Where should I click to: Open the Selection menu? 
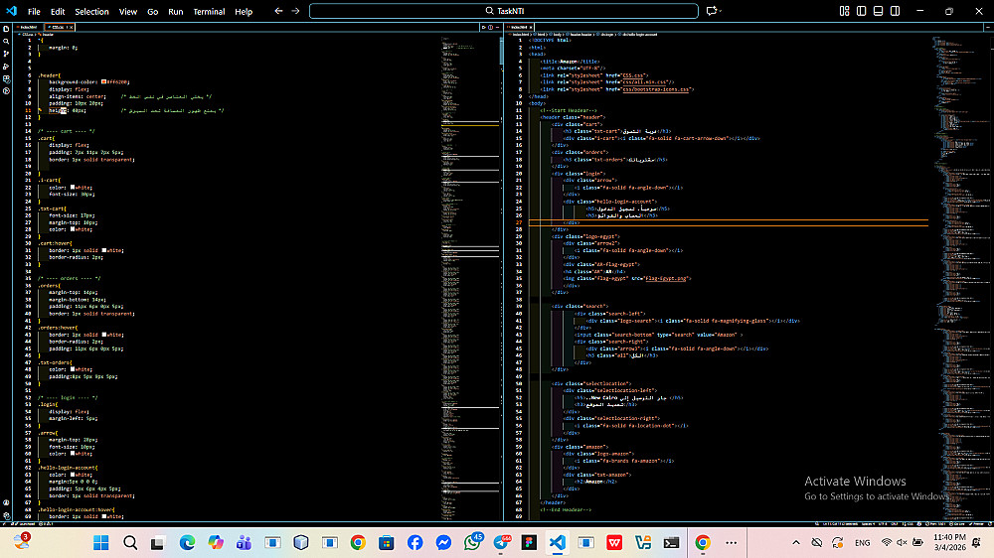pos(91,12)
